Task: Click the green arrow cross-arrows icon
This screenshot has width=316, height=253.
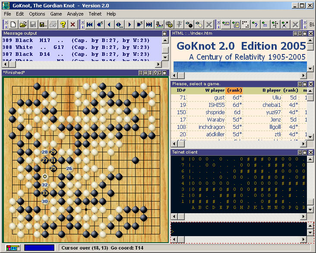Action: (275, 25)
